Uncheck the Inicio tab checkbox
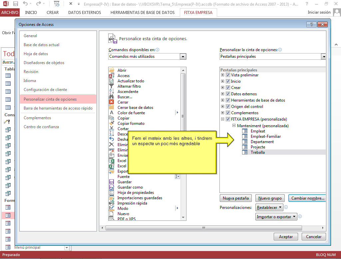The width and height of the screenshot is (341, 259). point(228,81)
